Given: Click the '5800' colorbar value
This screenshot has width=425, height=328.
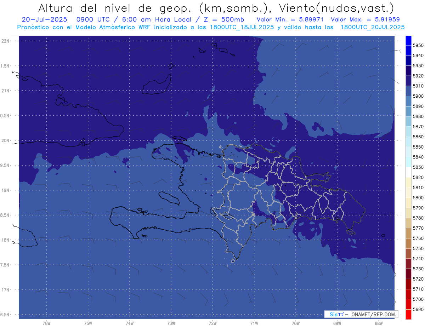Looking at the screenshot, I should (418, 197).
